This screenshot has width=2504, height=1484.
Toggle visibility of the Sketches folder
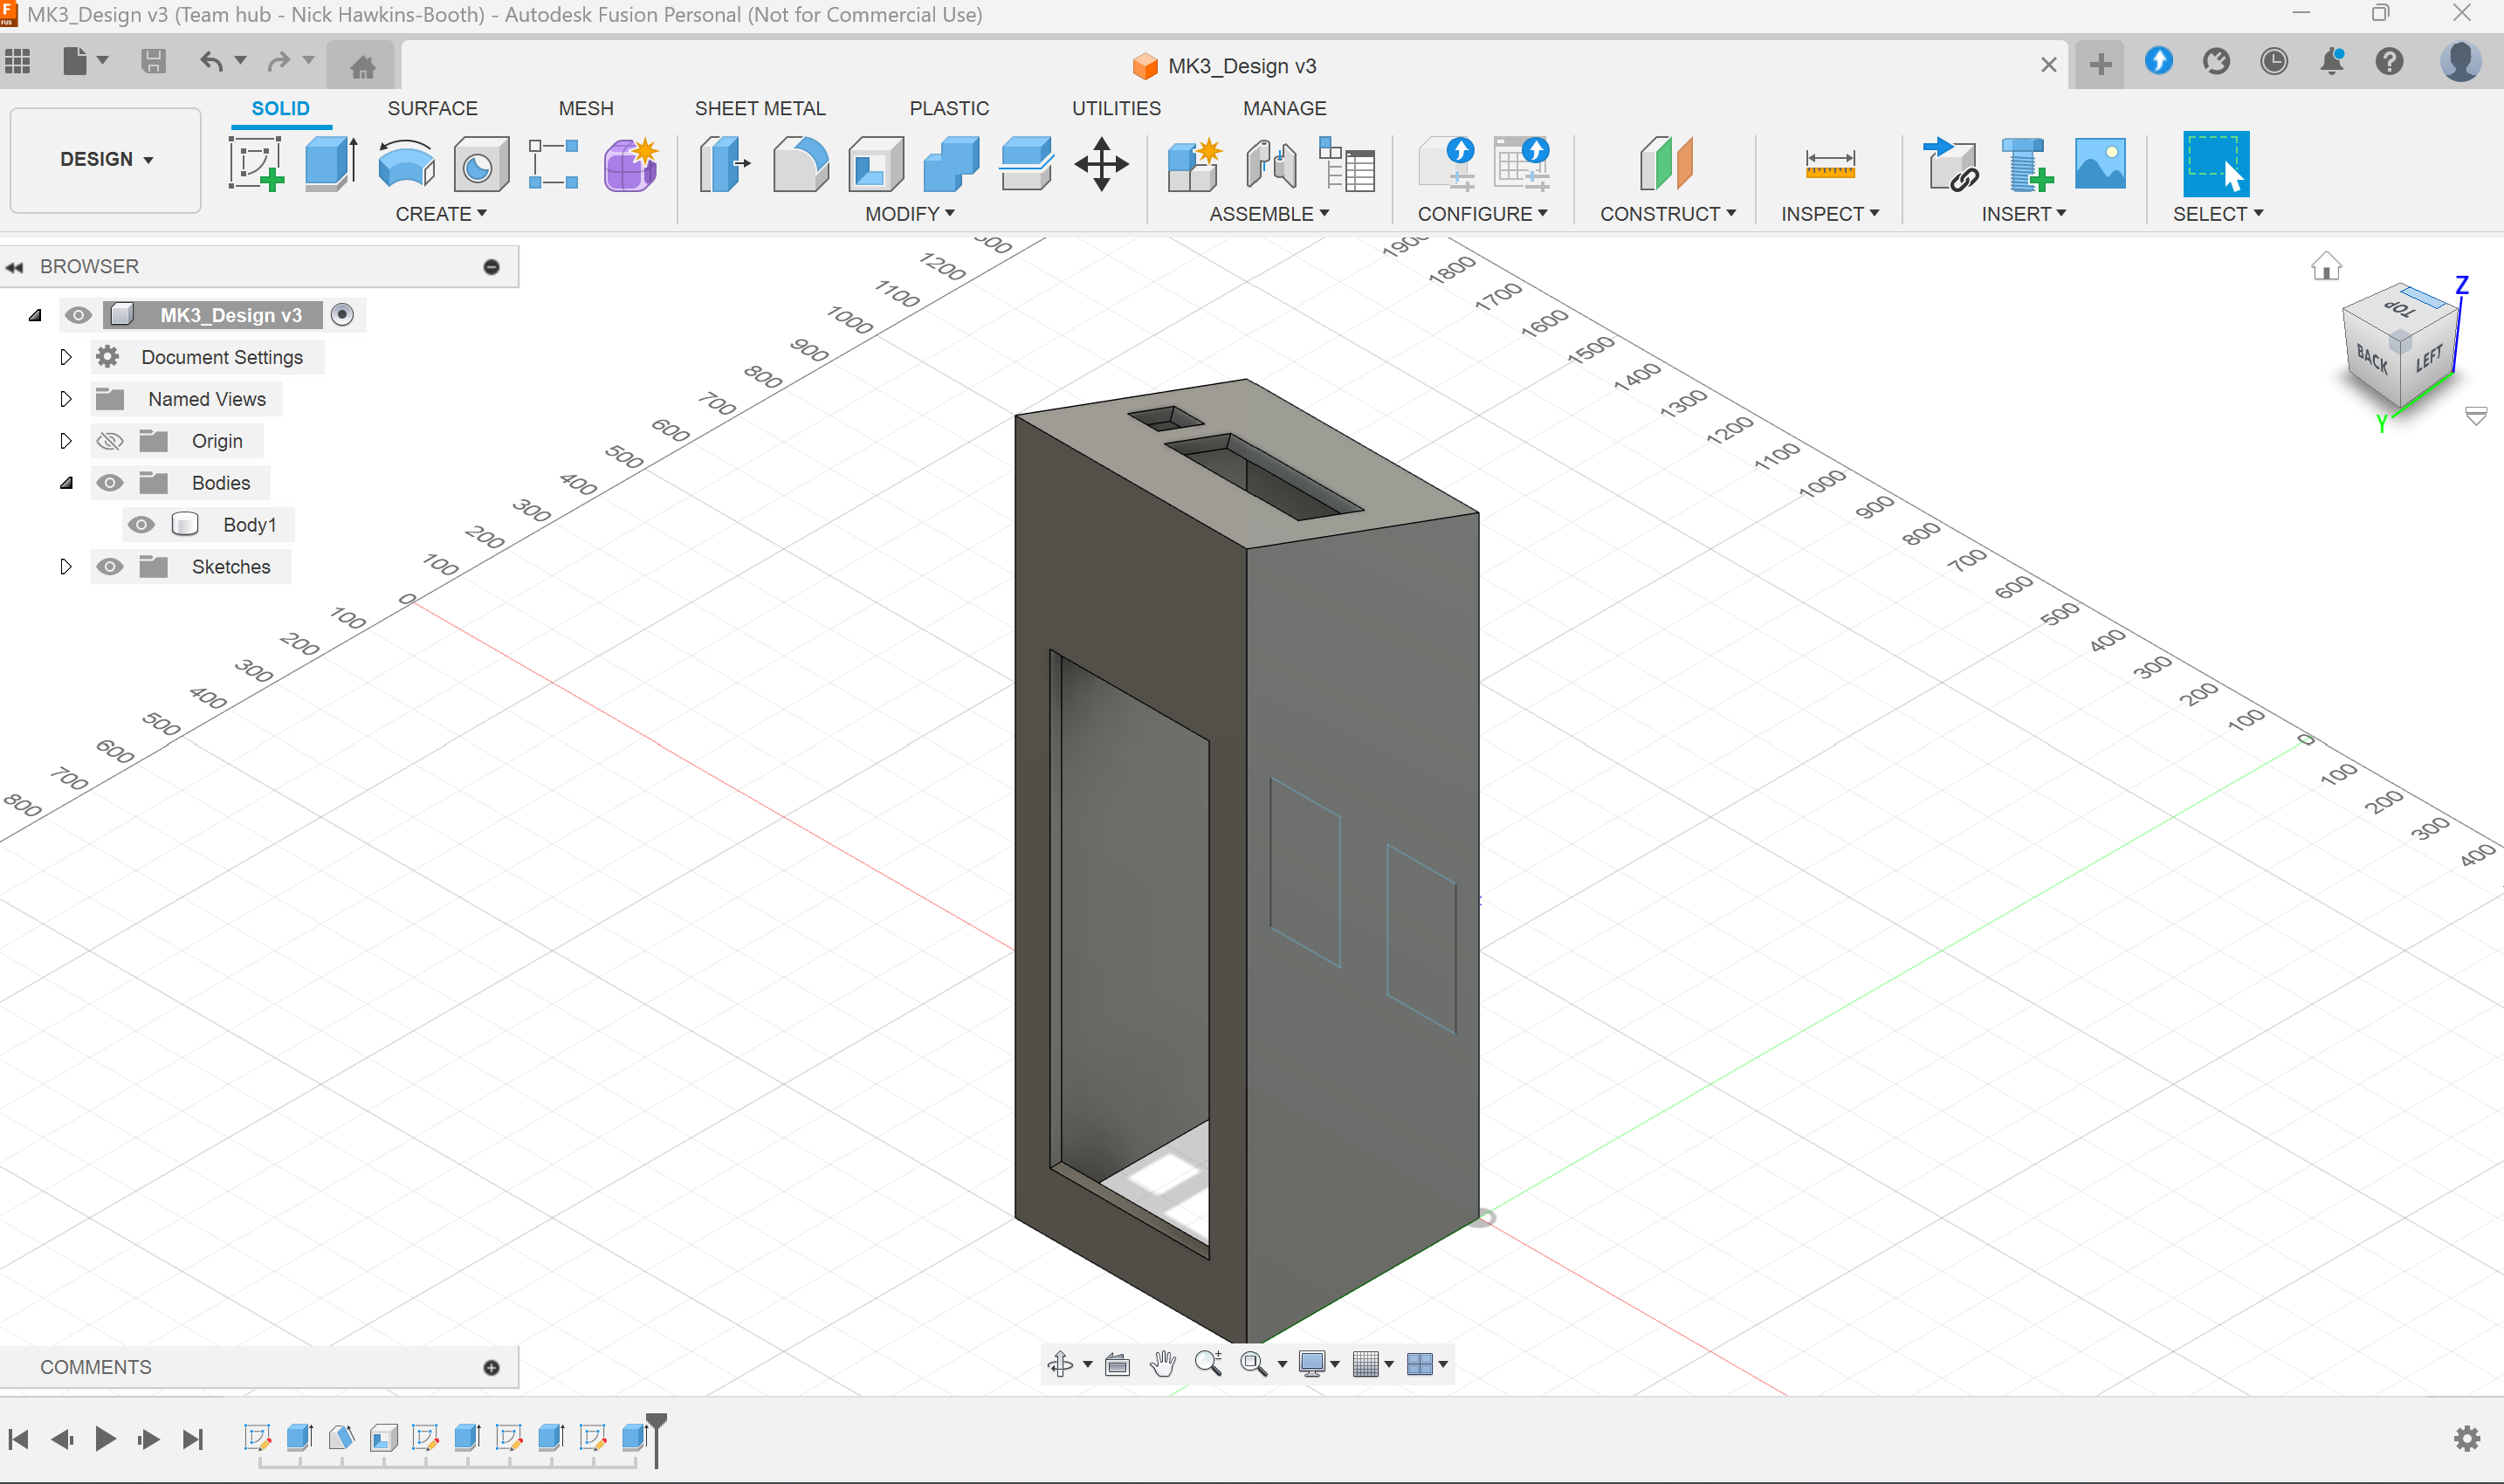(x=110, y=566)
